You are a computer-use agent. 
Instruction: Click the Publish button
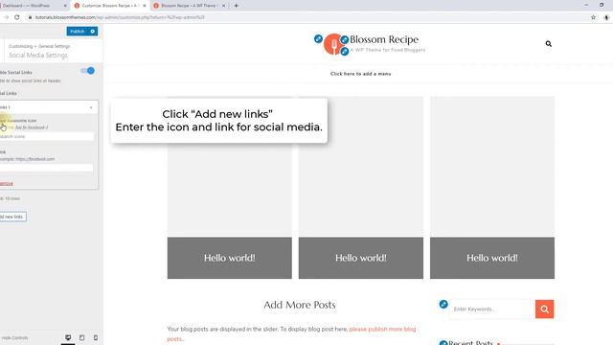pyautogui.click(x=78, y=32)
